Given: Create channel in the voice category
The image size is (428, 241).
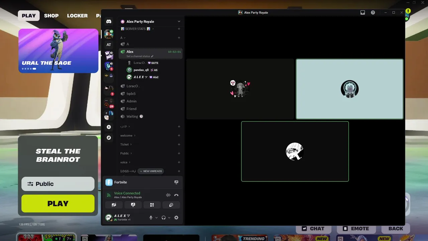Looking at the screenshot, I should pos(179,162).
